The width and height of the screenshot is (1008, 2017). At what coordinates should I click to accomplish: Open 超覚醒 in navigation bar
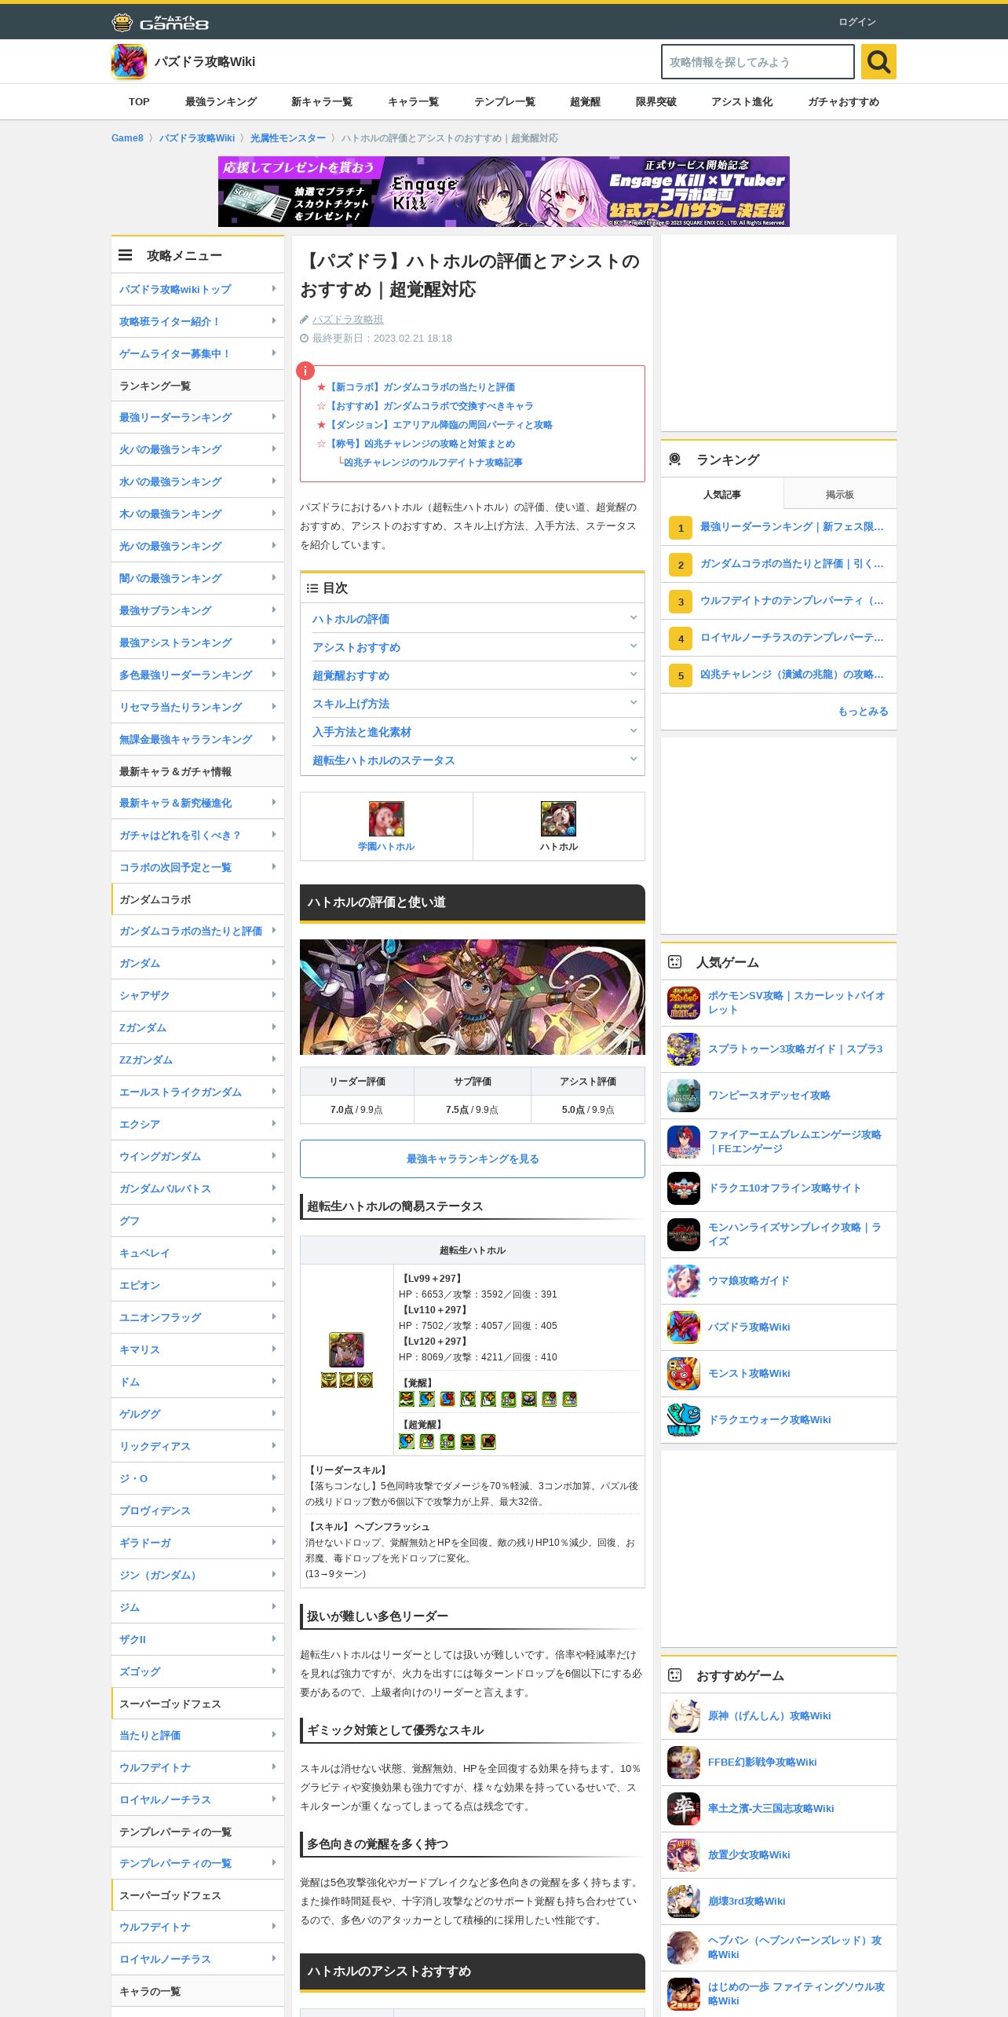pos(585,102)
